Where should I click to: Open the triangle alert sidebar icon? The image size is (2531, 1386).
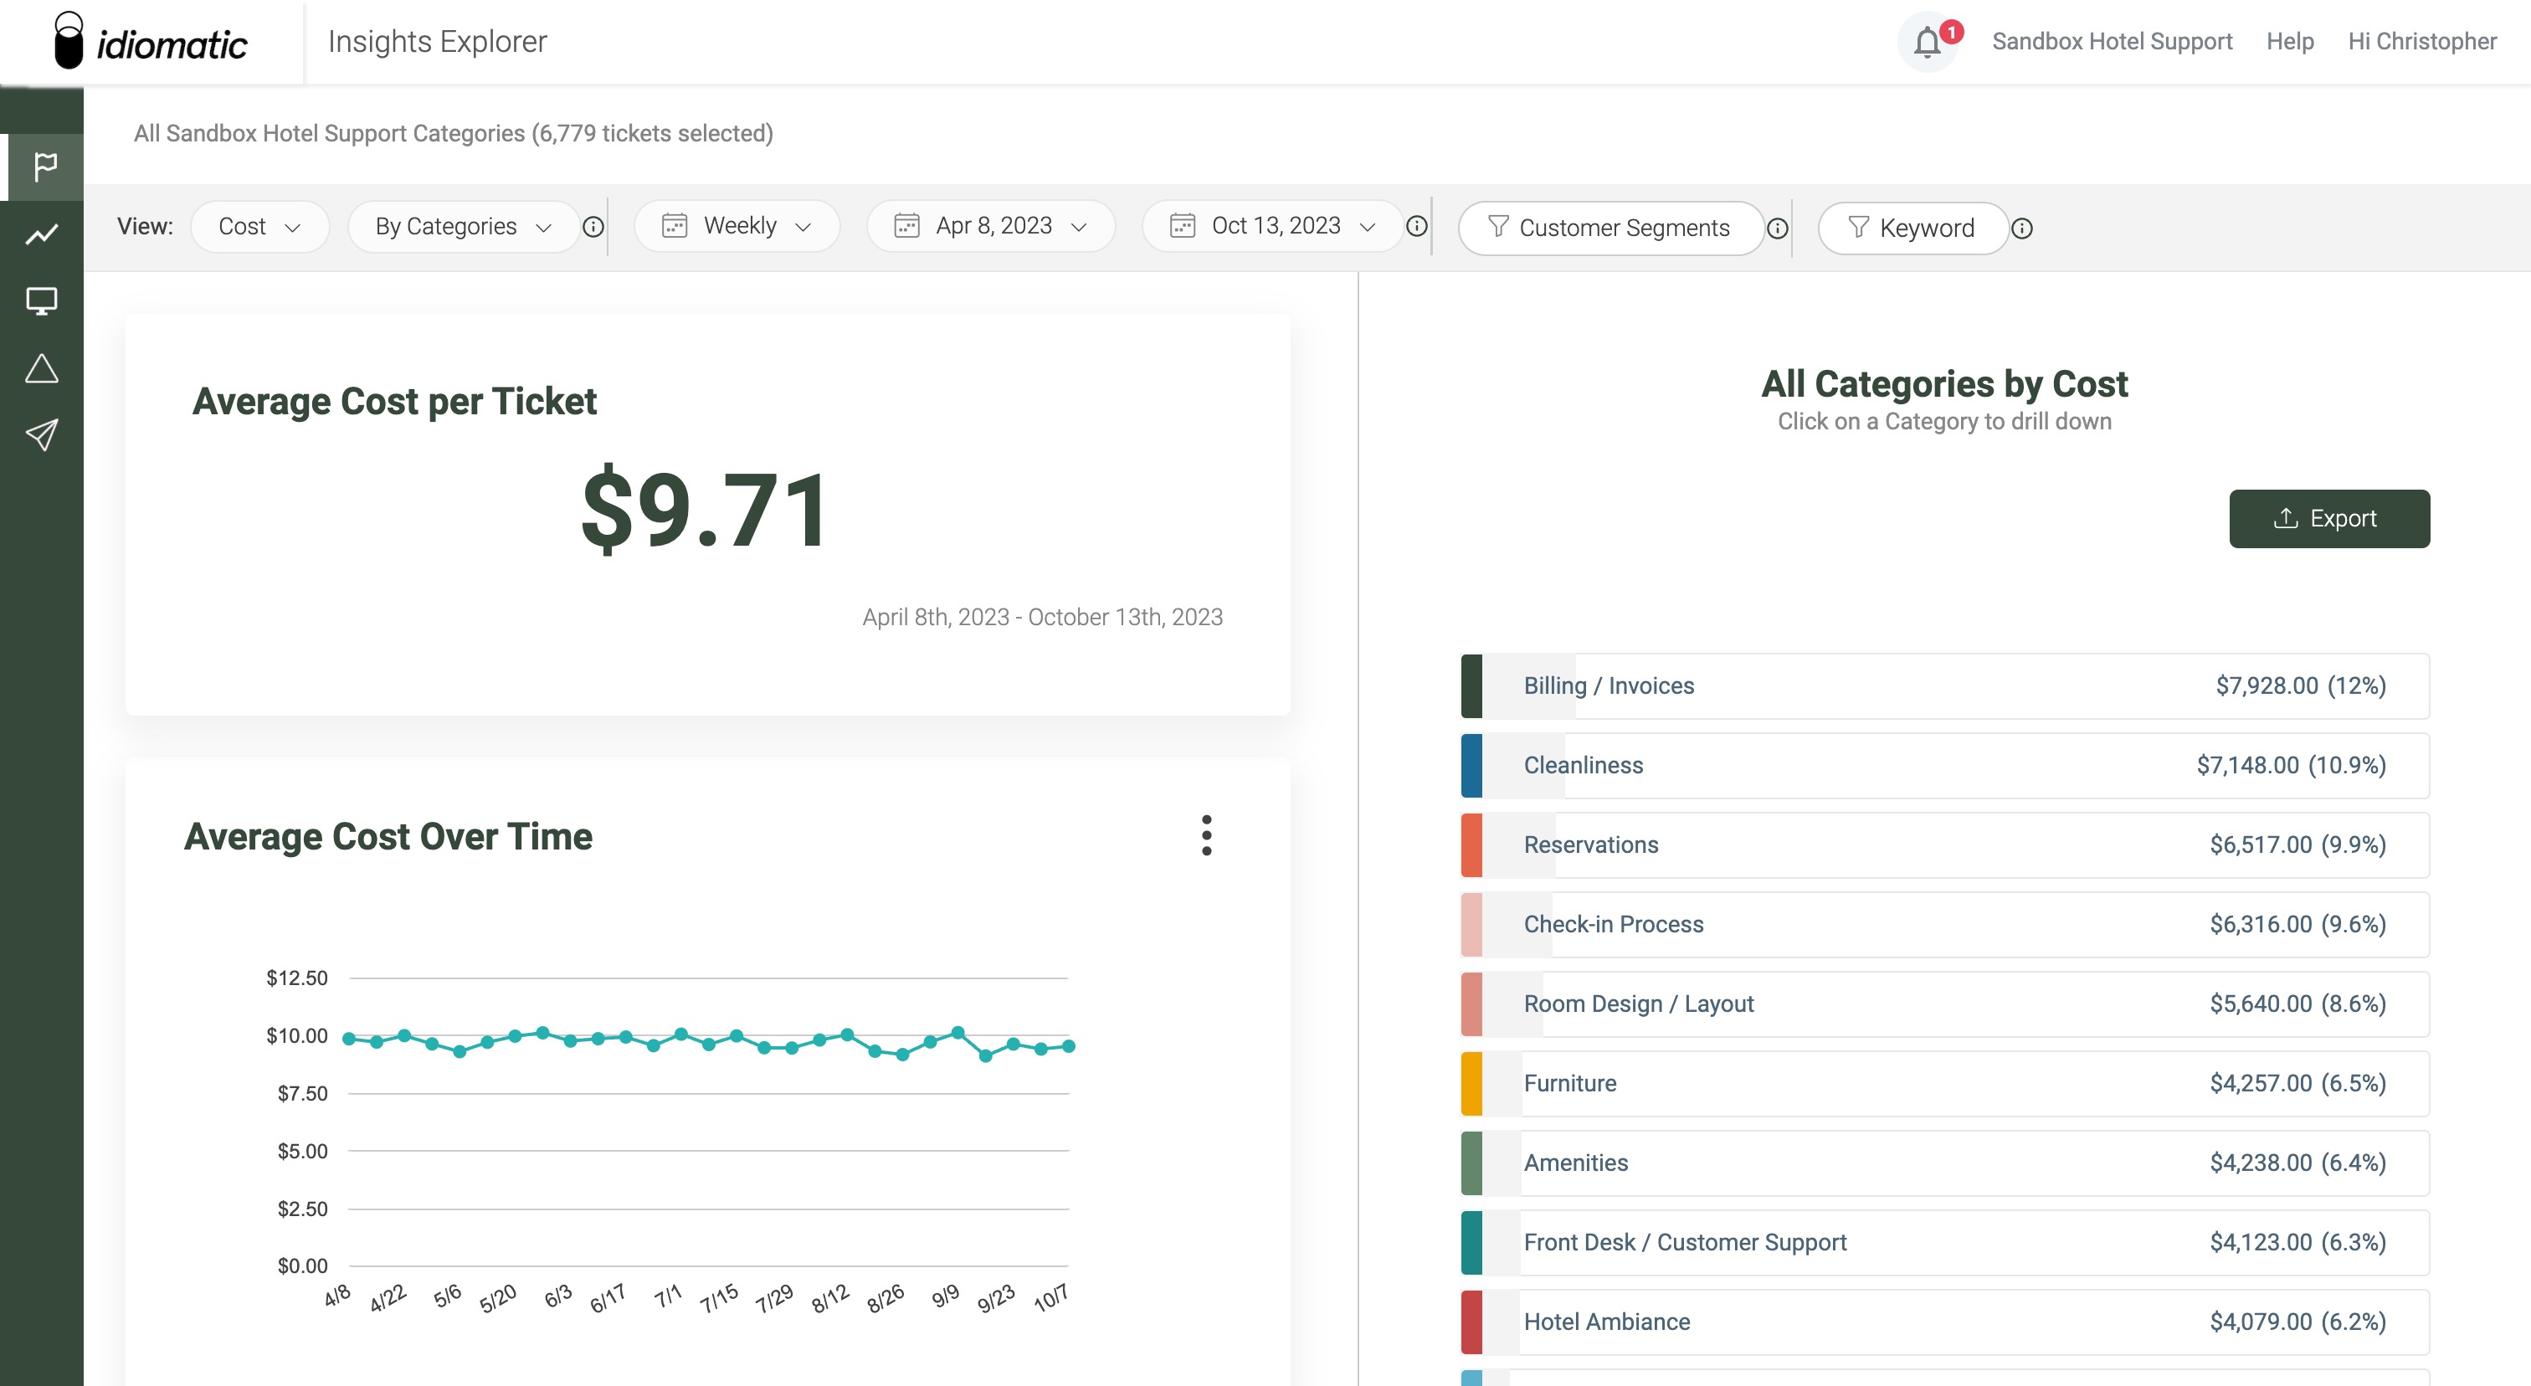[x=42, y=368]
